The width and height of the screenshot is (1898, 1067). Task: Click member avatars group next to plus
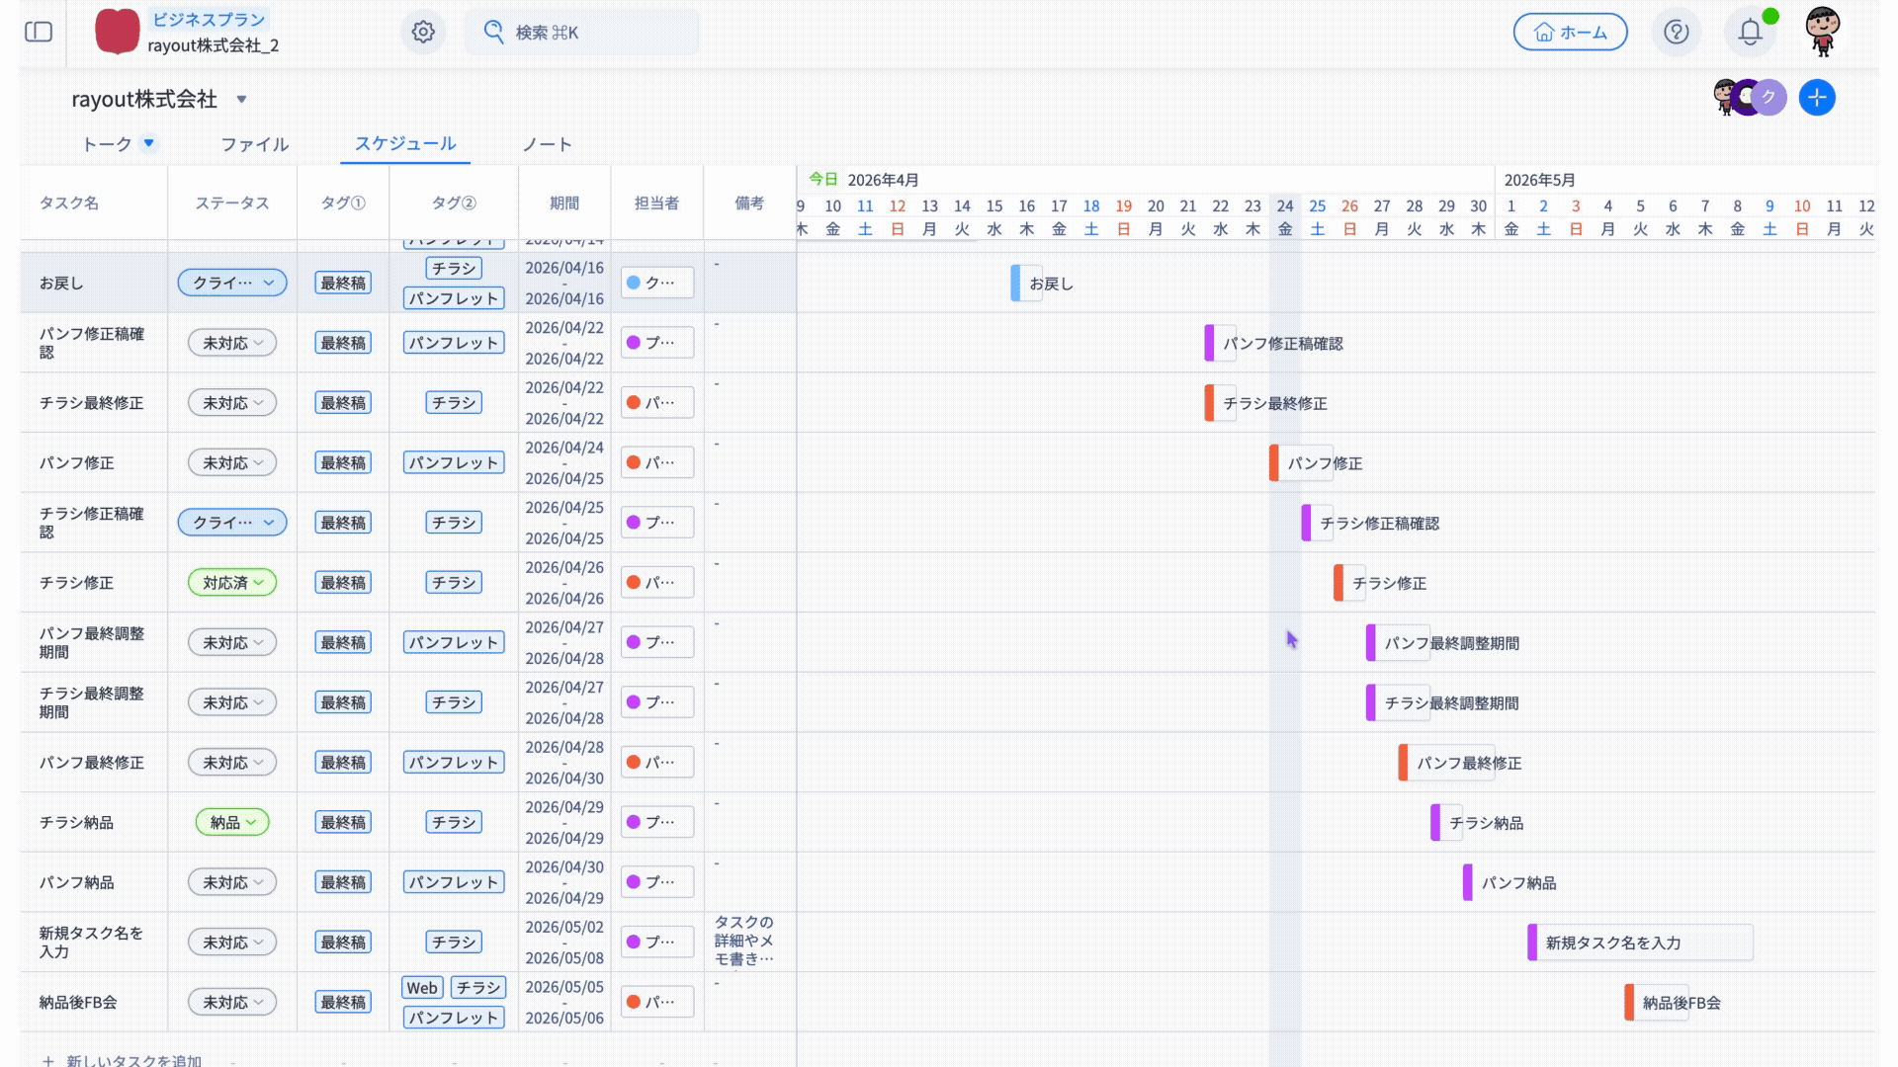coord(1749,98)
